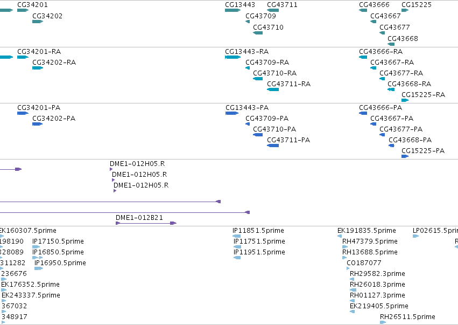Open protein label CG43668-PA

[410, 140]
